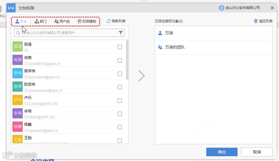The image size is (279, 161).
Task: Tick the checkbox for 陈贤伟
Action: (120, 87)
